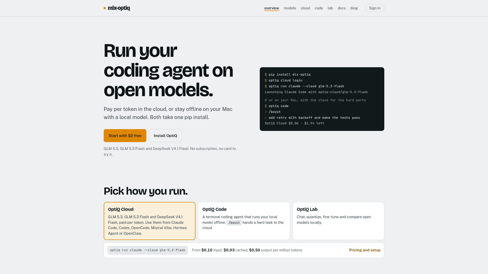Click the 'pip install mlx-optiq' terminal line
The width and height of the screenshot is (488, 274).
click(287, 75)
